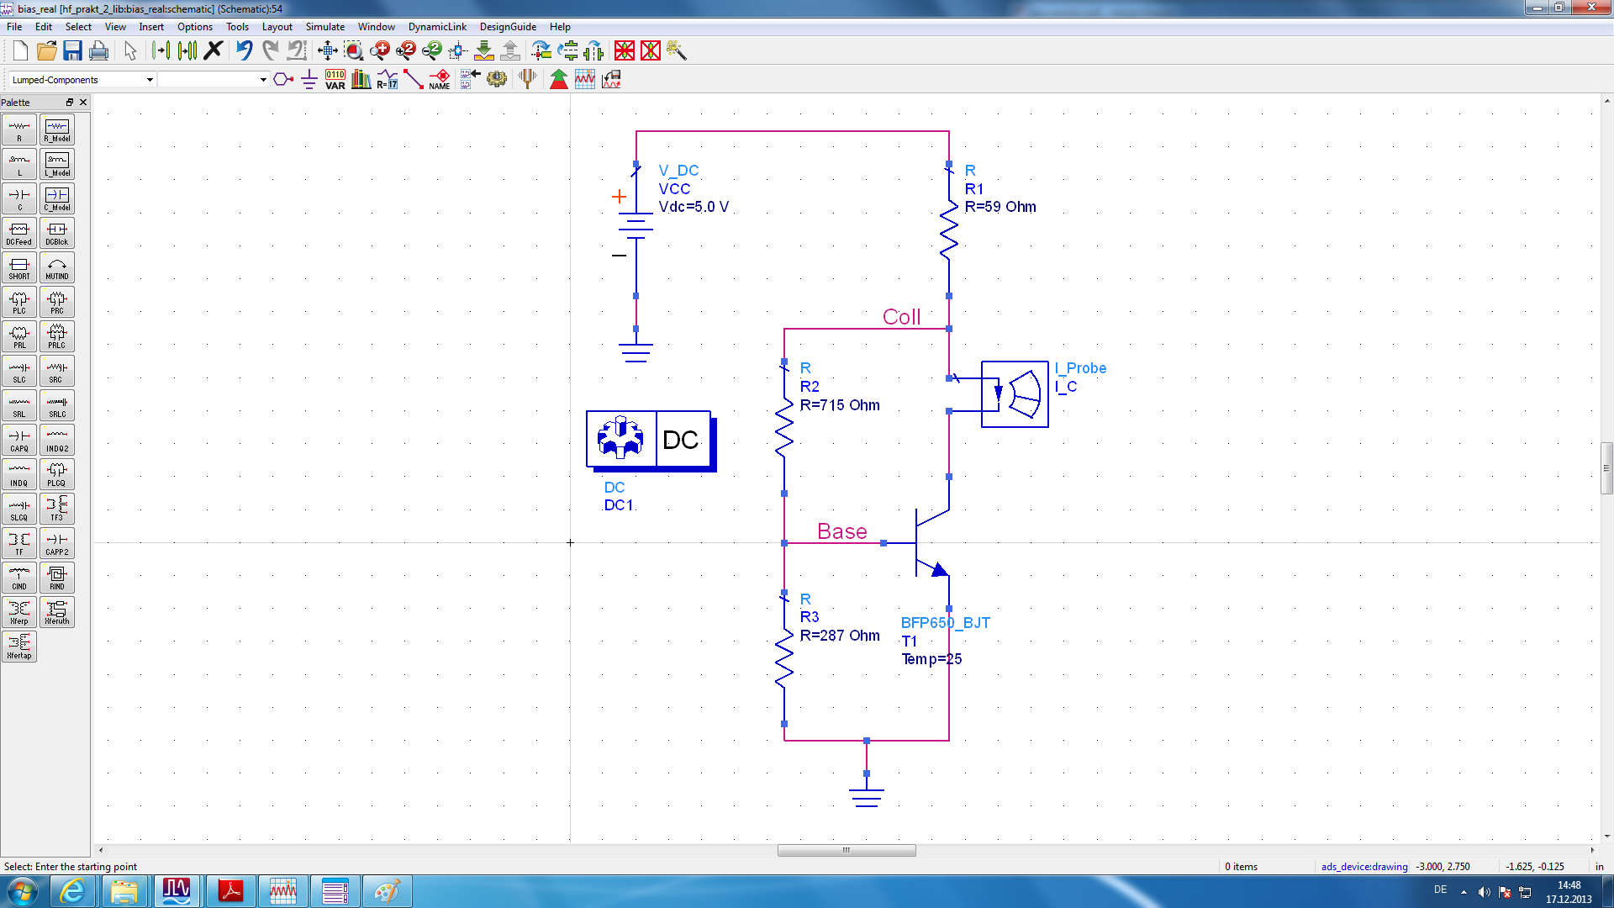
Task: Insert a wire/pin label with NAME icon
Action: [440, 80]
